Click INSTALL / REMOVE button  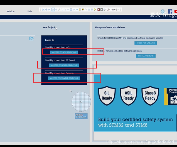click(x=146, y=56)
